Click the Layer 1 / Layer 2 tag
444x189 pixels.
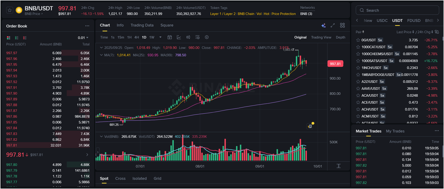click(223, 14)
